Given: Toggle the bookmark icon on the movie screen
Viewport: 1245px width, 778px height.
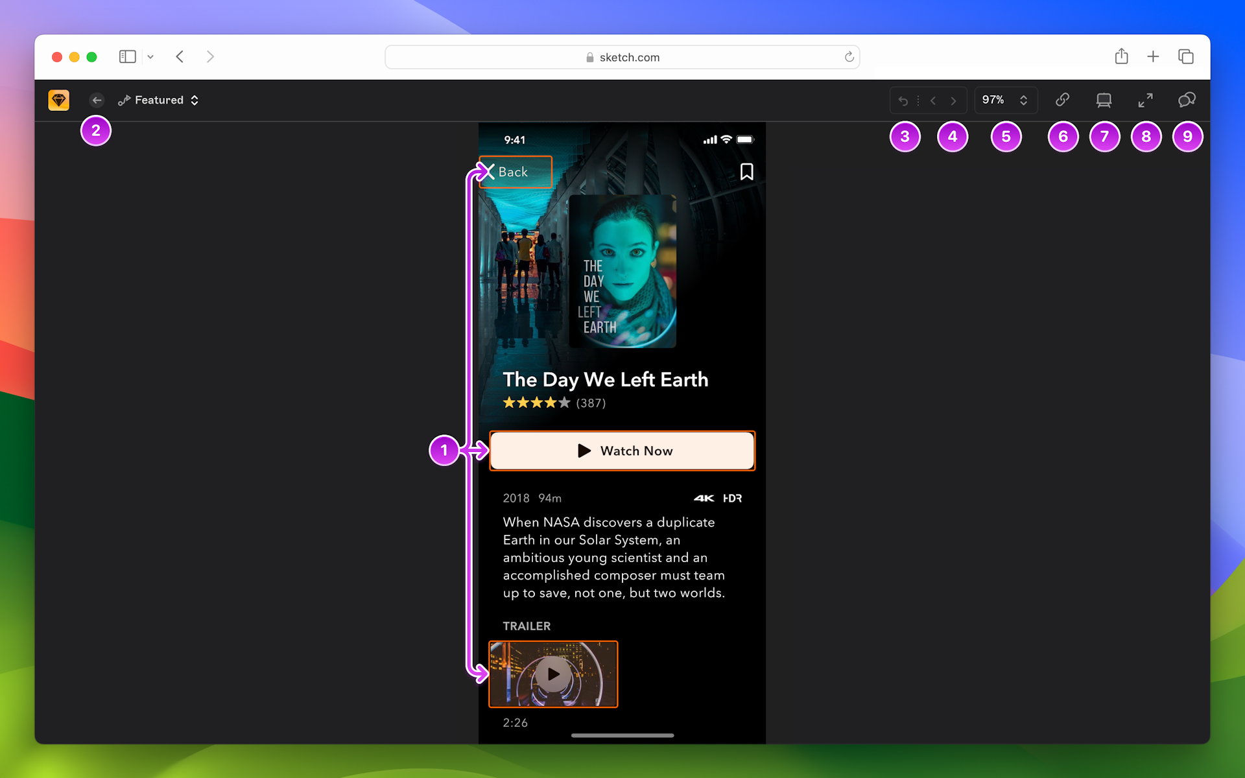Looking at the screenshot, I should [x=746, y=171].
